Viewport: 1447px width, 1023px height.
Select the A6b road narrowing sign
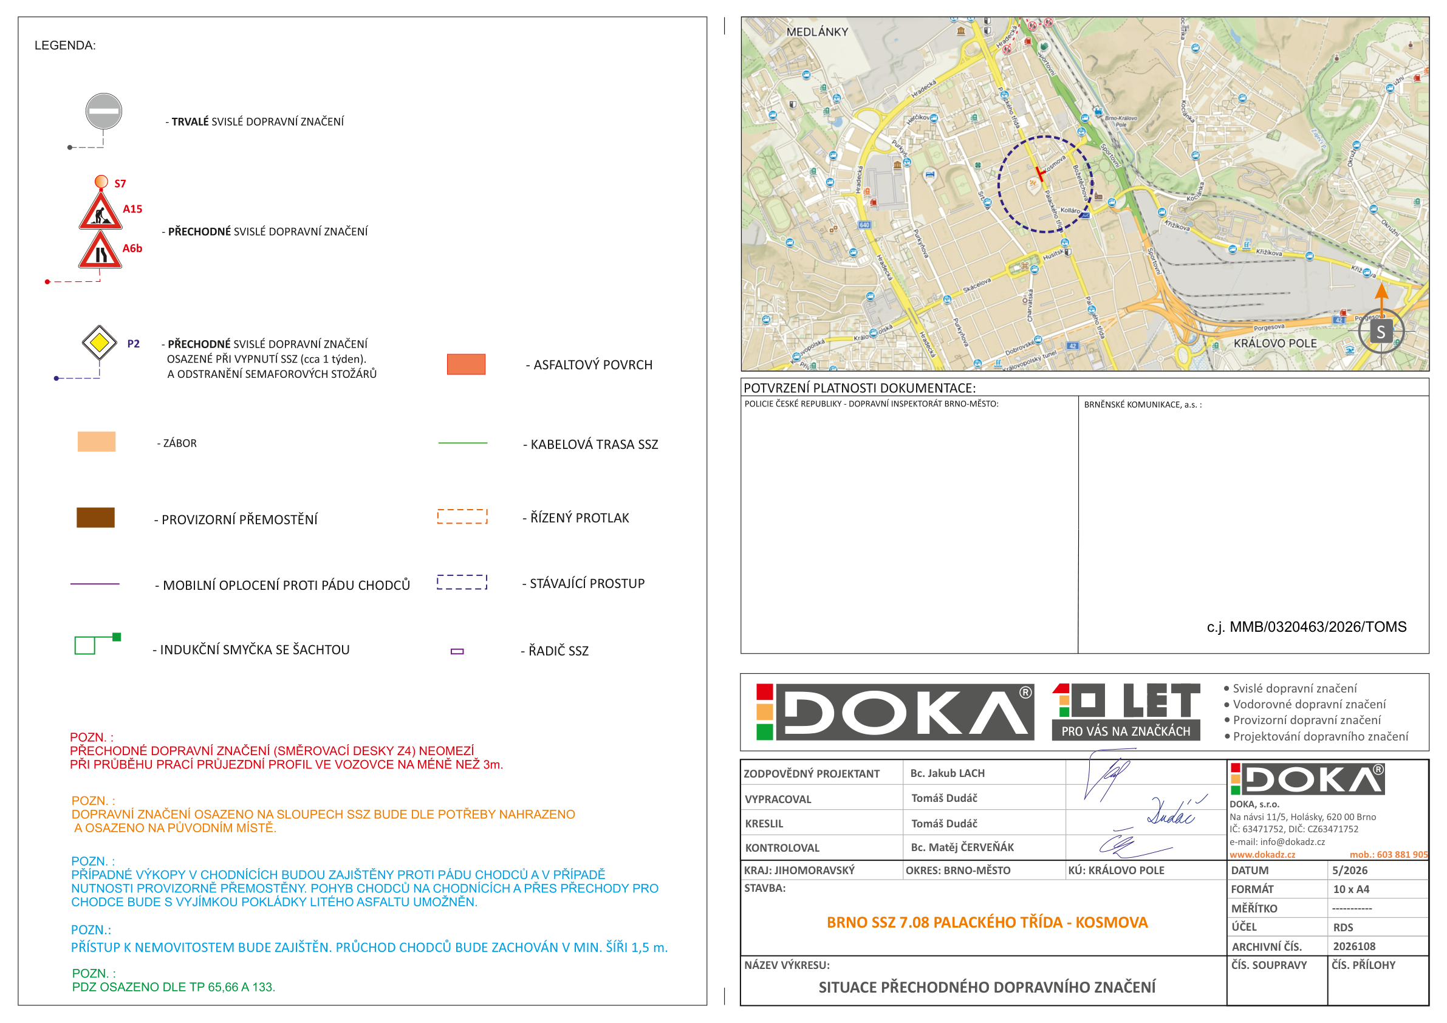[100, 250]
